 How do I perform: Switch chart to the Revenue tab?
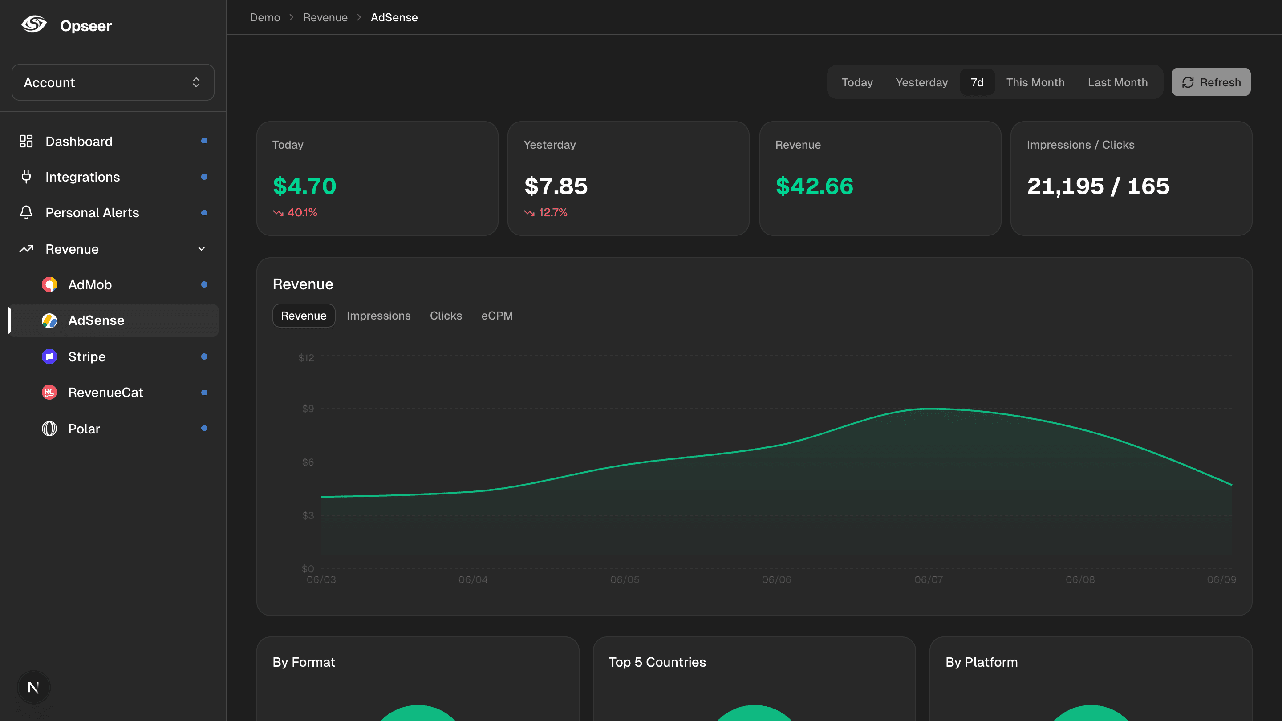[304, 316]
